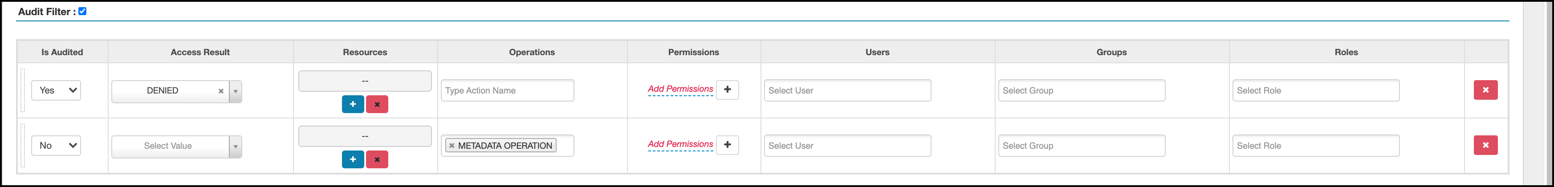The height and width of the screenshot is (187, 1554).
Task: Add resource in the DENIED row
Action: click(353, 104)
